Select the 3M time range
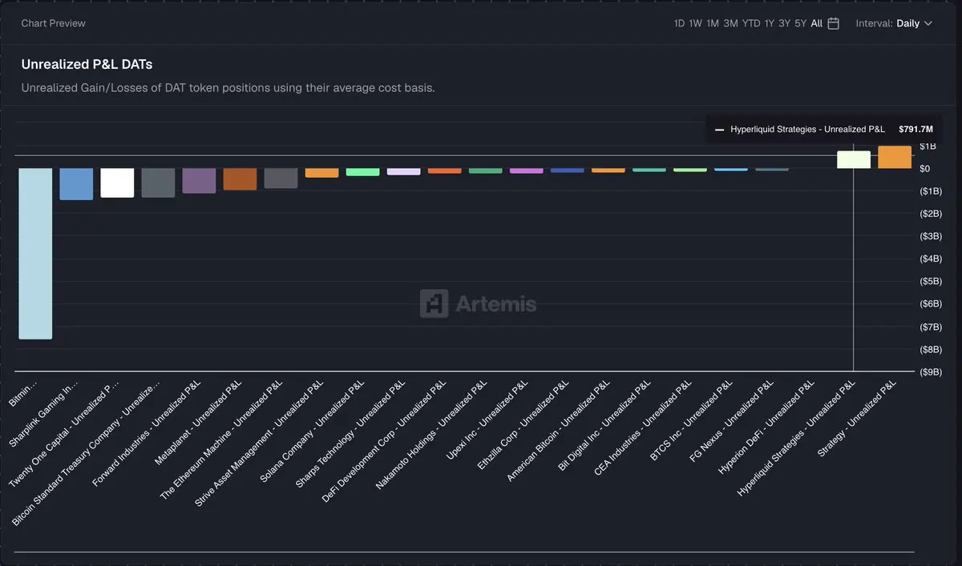 tap(730, 23)
